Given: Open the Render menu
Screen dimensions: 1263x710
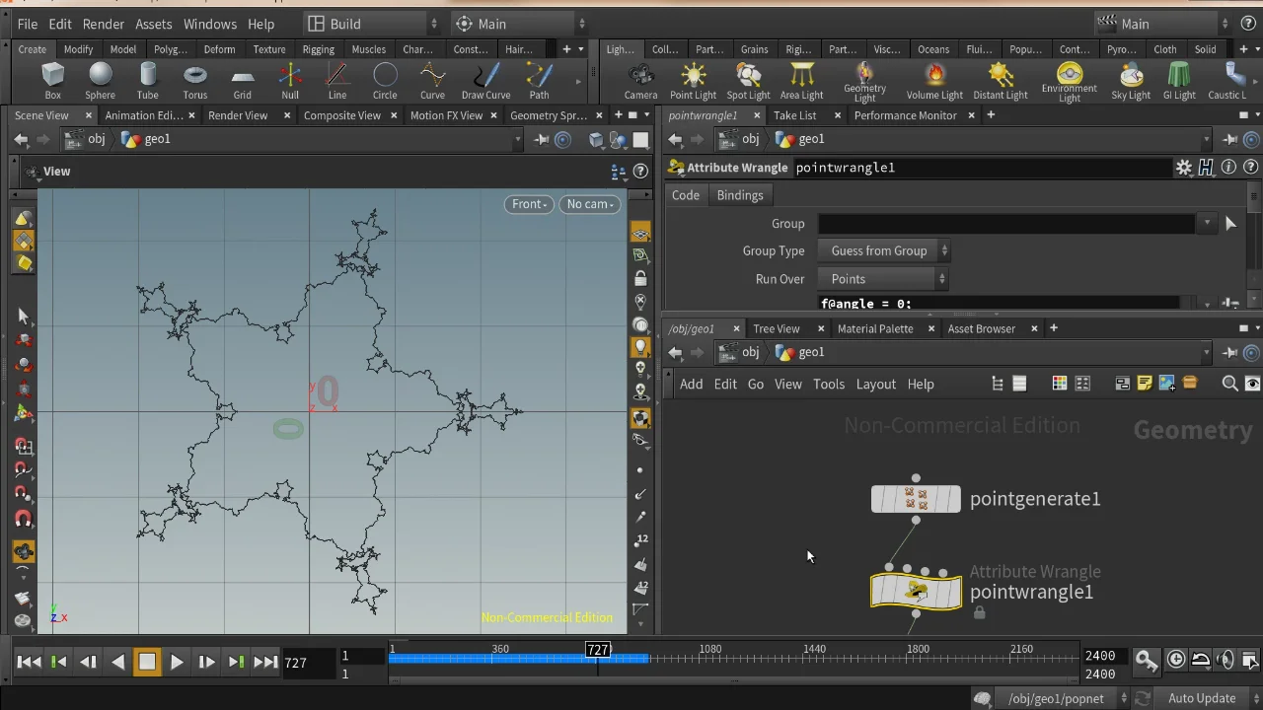Looking at the screenshot, I should pos(104,24).
